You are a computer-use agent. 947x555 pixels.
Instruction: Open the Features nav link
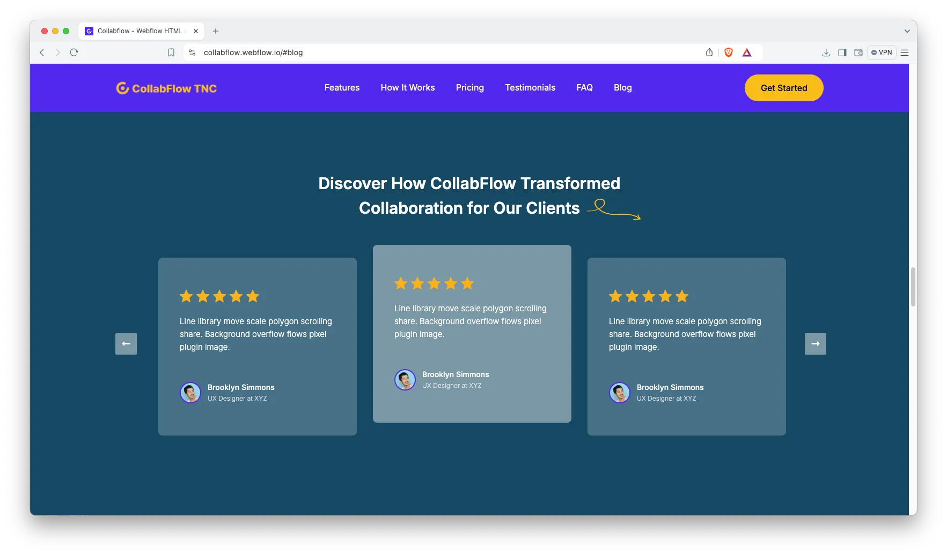tap(342, 88)
